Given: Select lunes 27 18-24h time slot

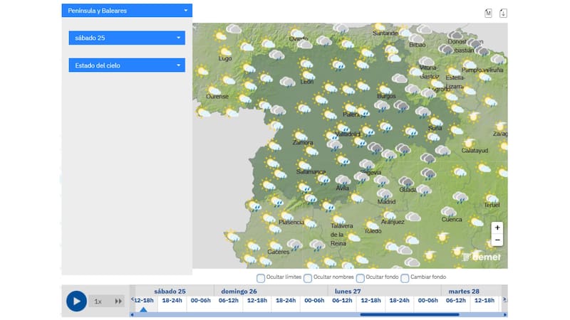Looking at the screenshot, I should [x=399, y=300].
